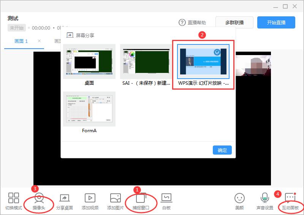Choose the WPS演示 幻灯片放映 thumbnail
Viewport: 304px width, 215px height.
(203, 61)
